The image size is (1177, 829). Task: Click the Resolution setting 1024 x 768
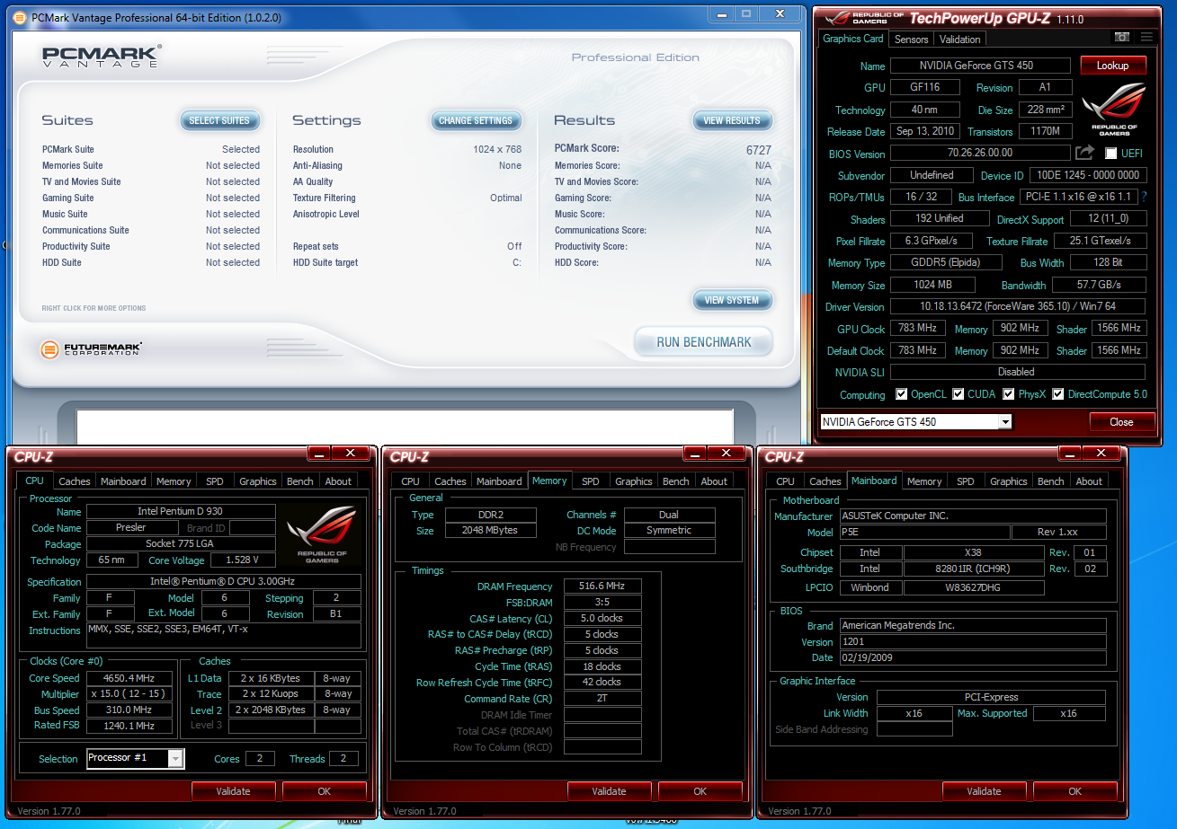[497, 149]
